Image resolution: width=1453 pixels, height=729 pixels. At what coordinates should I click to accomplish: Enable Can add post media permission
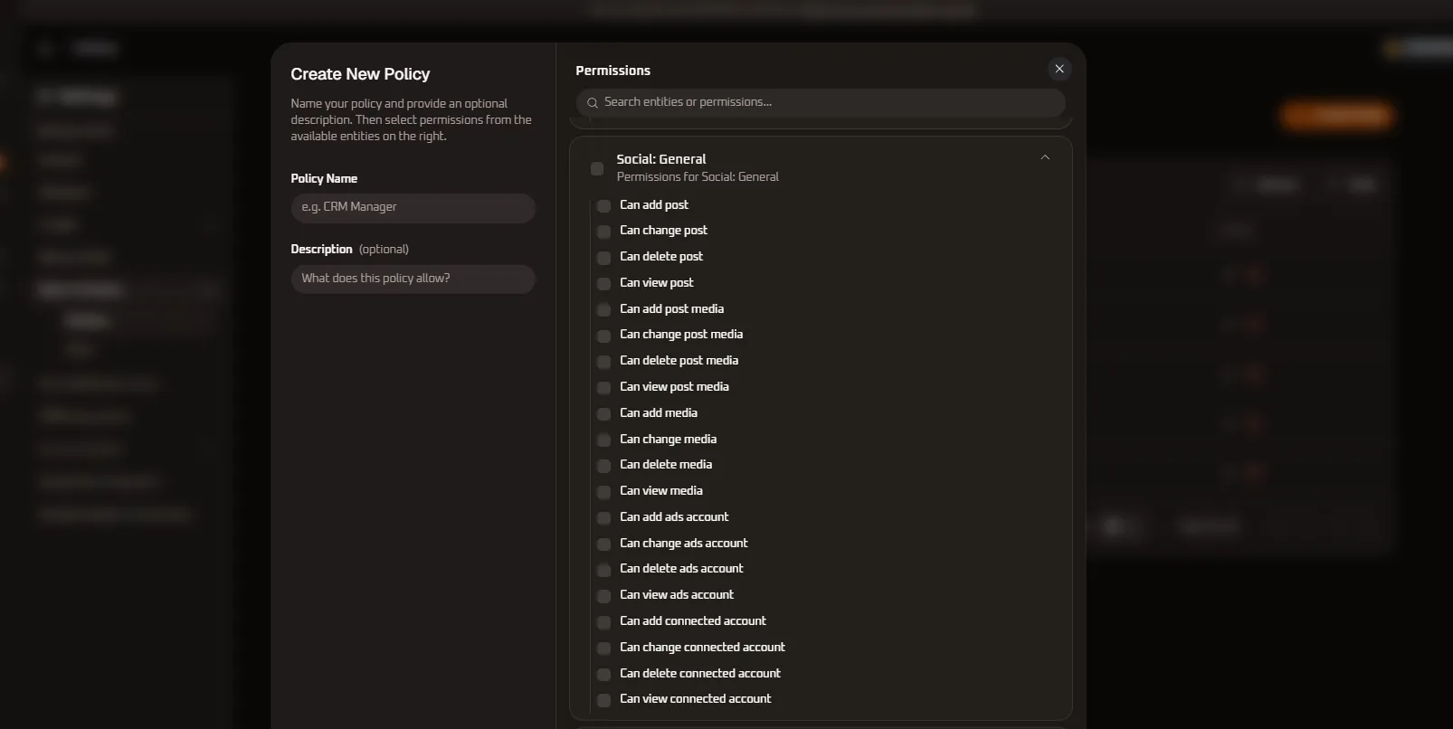click(x=603, y=310)
